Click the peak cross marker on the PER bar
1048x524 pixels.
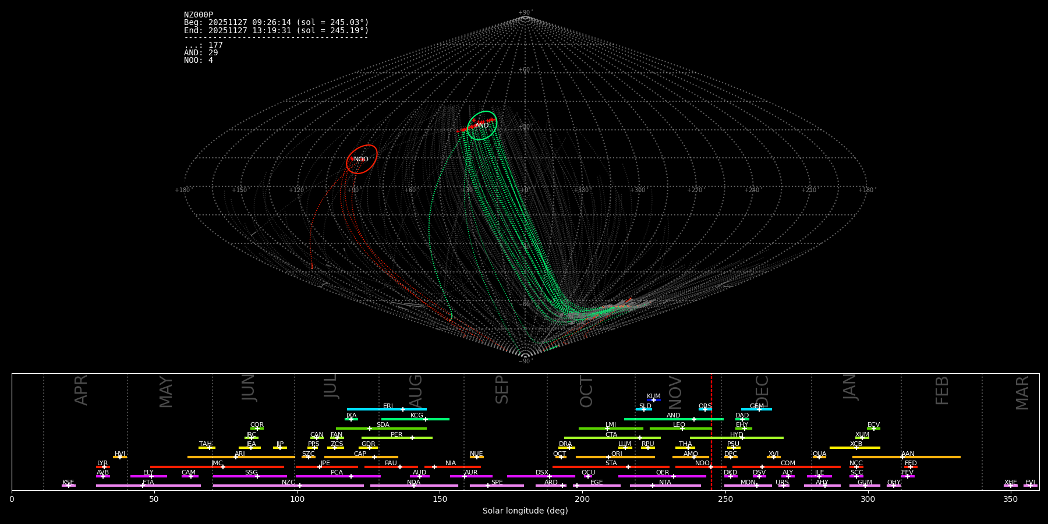tap(412, 438)
